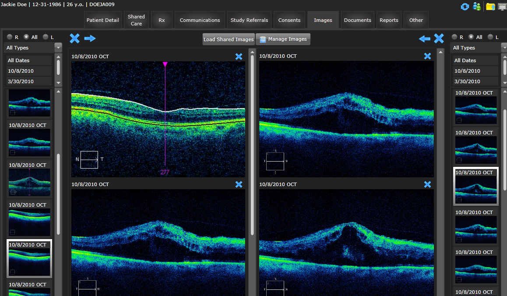Filter left list by 3/30/2010
Viewport: 507px width, 296px height.
pos(29,81)
